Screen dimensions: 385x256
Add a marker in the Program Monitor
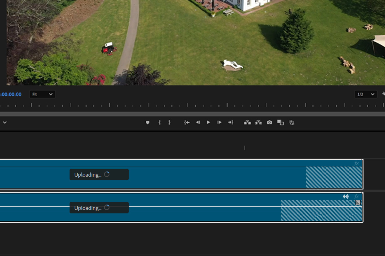pyautogui.click(x=148, y=122)
